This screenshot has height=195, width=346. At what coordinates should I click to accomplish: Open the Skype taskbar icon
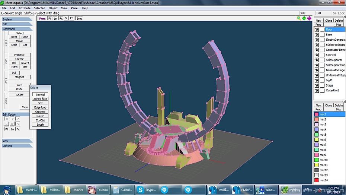(146, 189)
